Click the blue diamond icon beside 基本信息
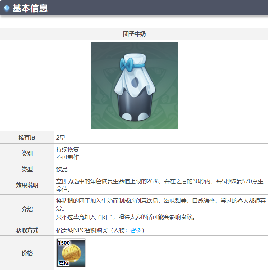Screen dimensions: 268x270 [6, 8]
